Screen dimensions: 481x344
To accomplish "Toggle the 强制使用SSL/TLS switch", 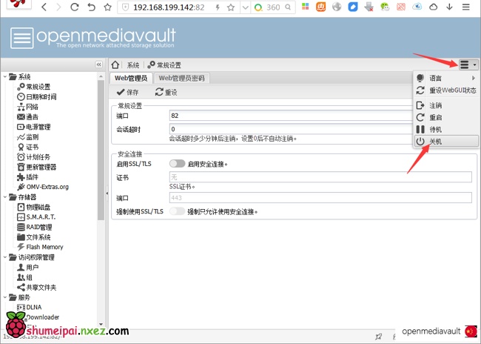I will (x=177, y=211).
